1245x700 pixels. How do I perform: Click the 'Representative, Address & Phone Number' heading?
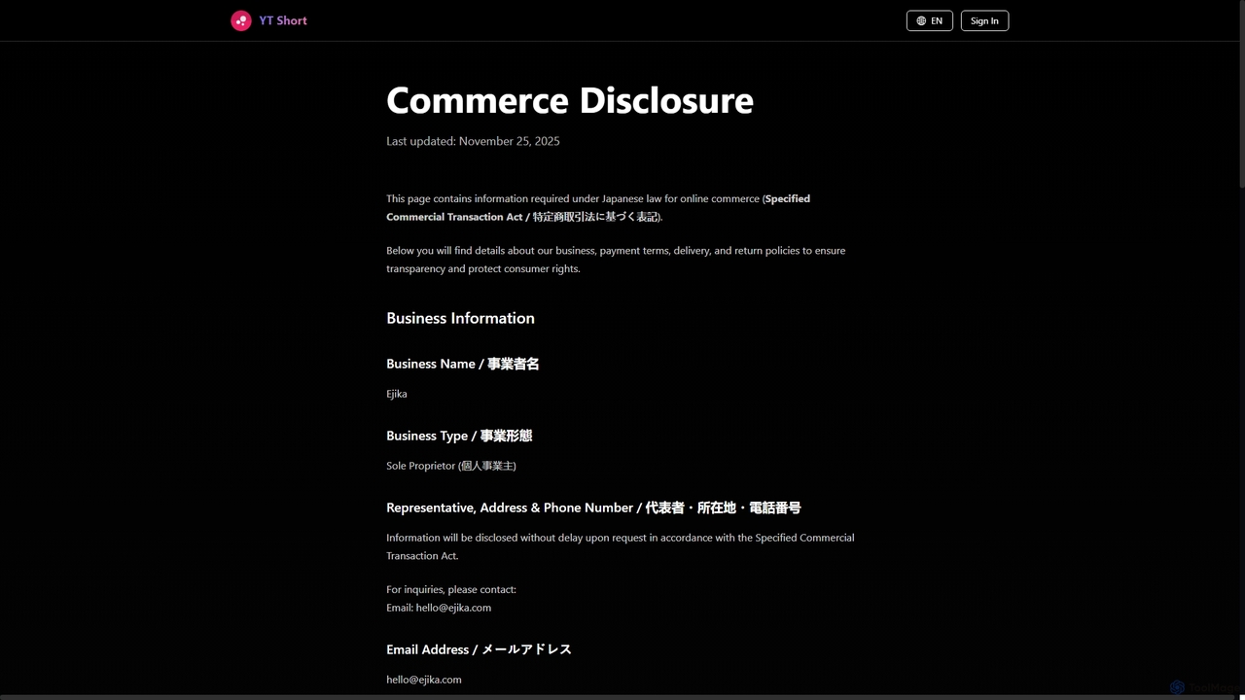(593, 507)
